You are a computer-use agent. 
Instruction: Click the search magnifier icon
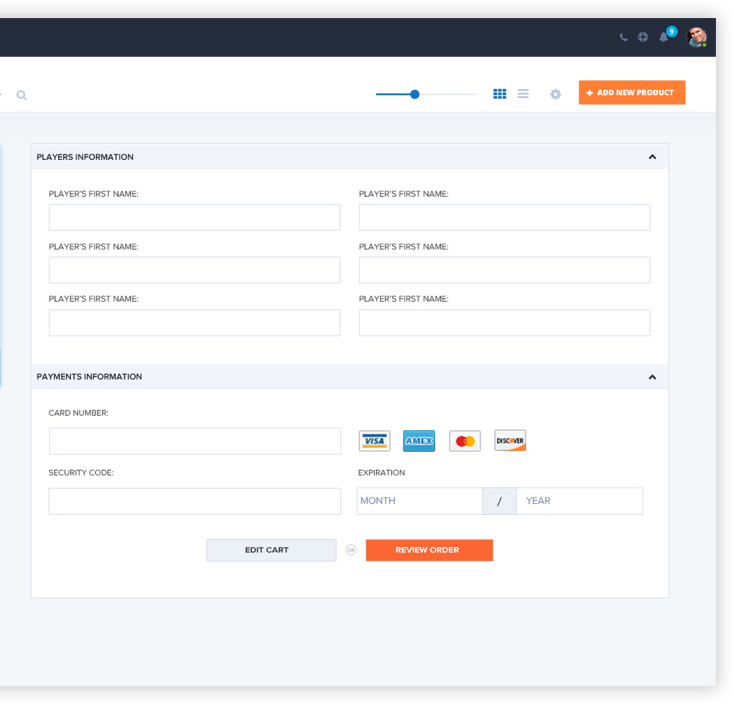[x=22, y=95]
